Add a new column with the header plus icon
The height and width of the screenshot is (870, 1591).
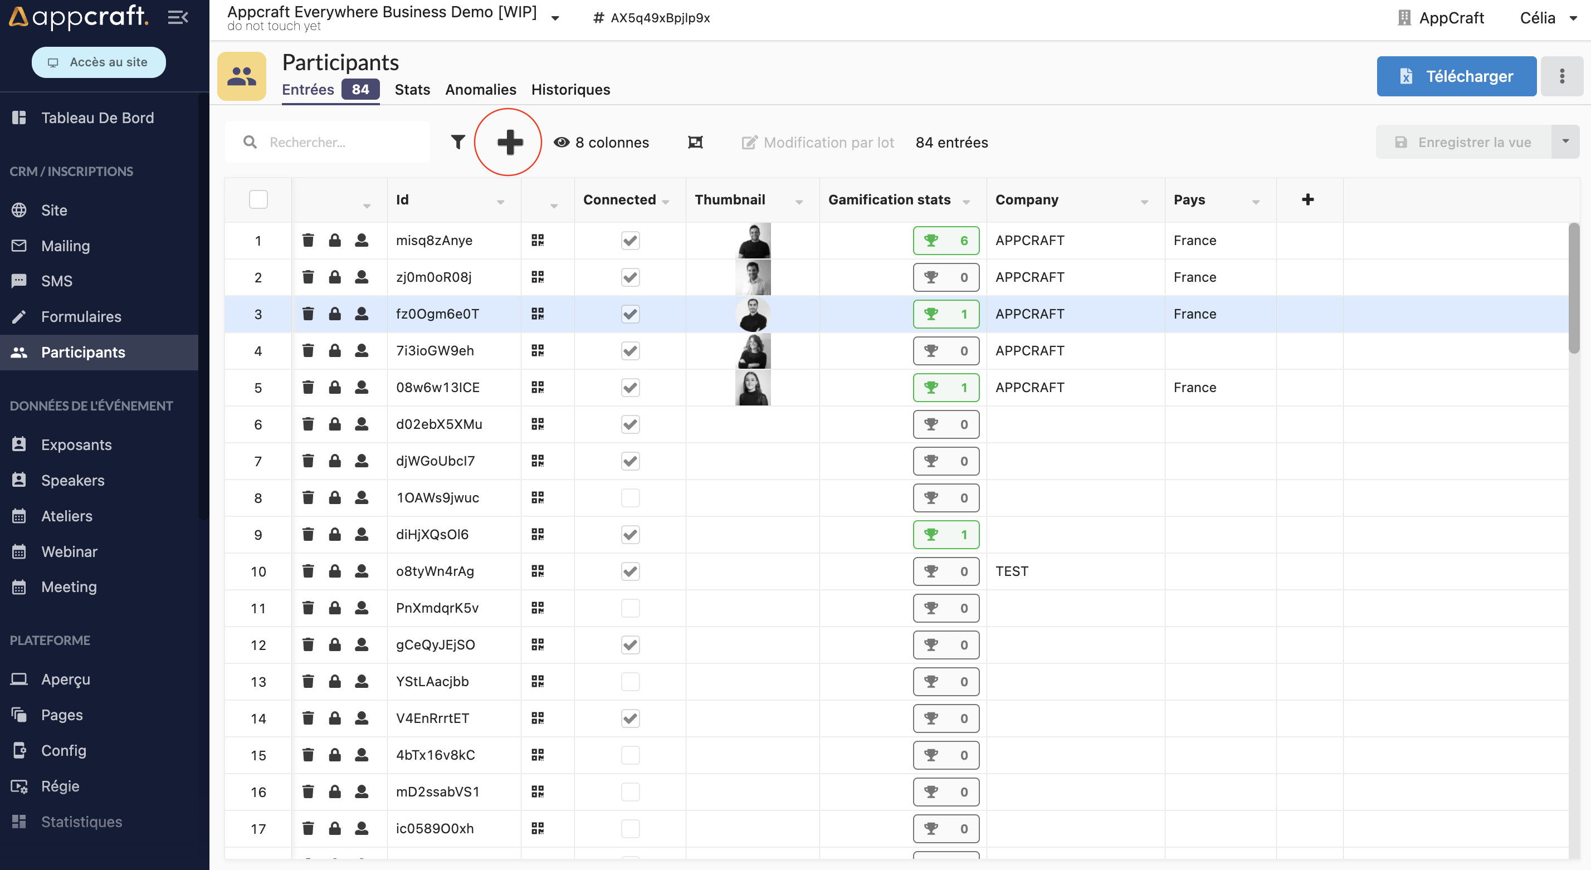pos(1307,199)
